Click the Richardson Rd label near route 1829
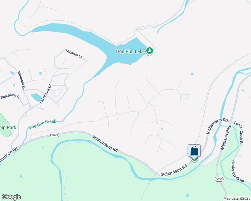This screenshot has width=251, height=201. click(105, 144)
